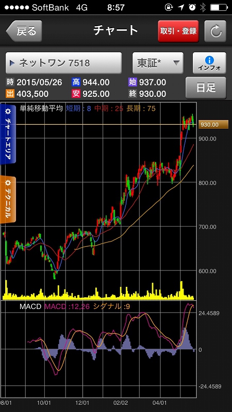Open the チャートエリア side tab
232x412 pixels.
coord(8,134)
